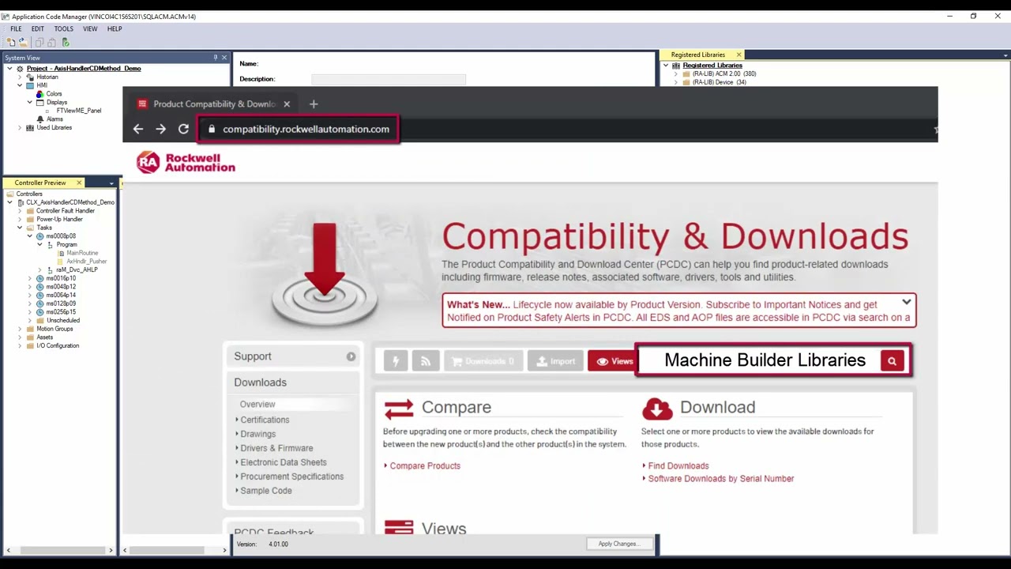Open the Drivers & Firmware link

[x=276, y=448]
